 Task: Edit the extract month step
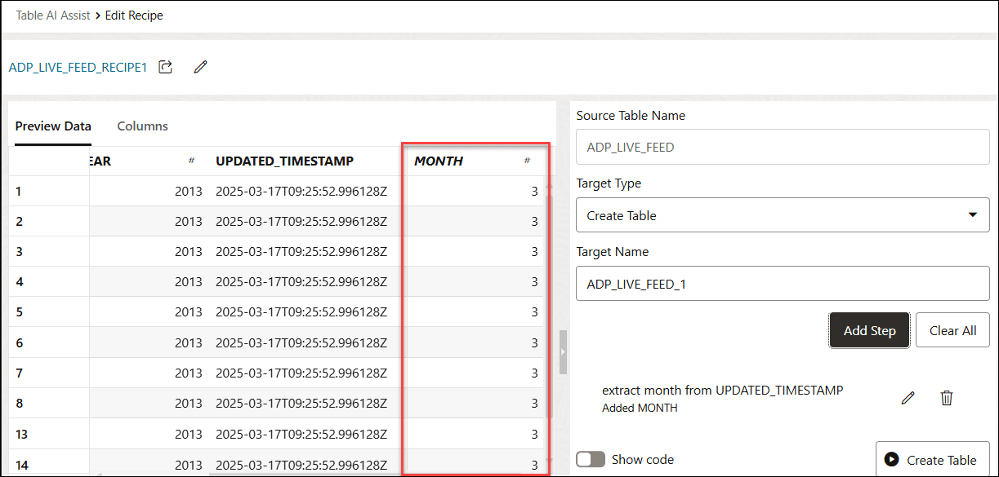(908, 398)
